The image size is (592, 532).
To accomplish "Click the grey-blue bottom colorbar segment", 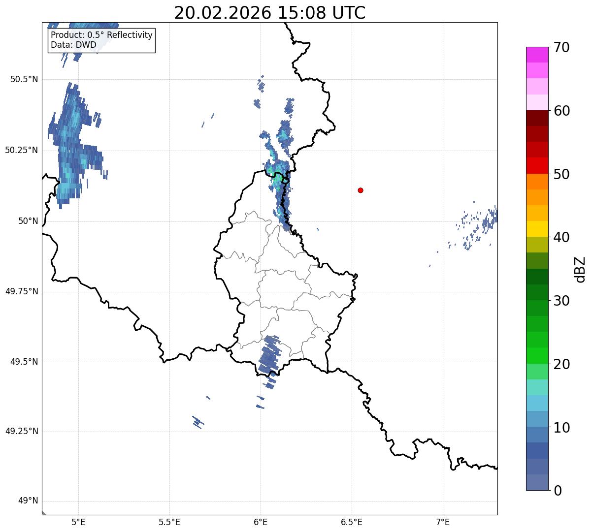I will [537, 482].
